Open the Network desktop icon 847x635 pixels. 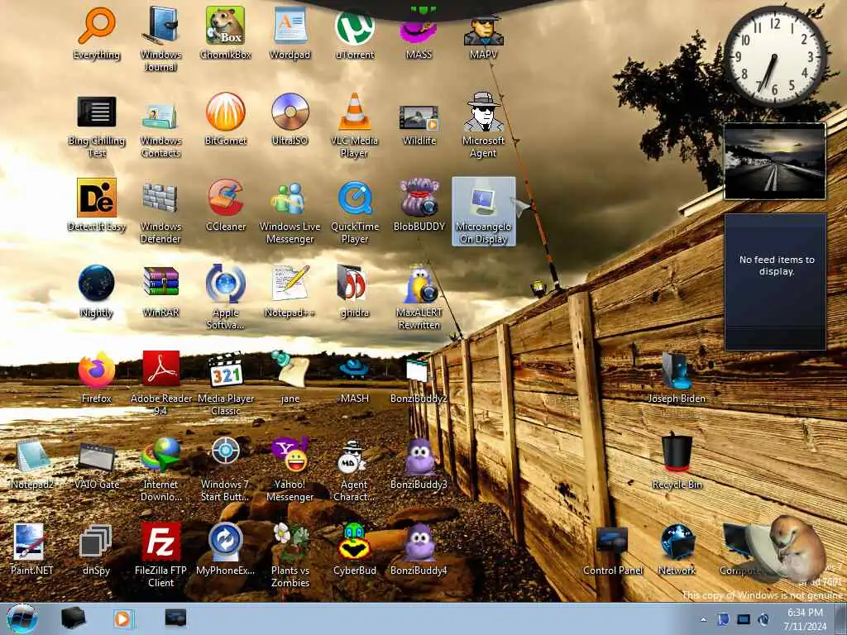(x=677, y=550)
